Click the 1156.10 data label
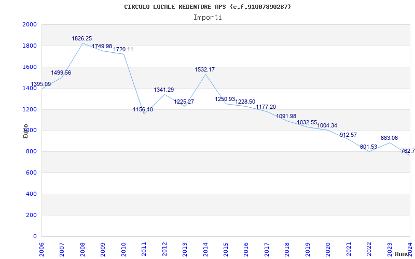Viewport: 415px width, 259px height. [x=143, y=109]
